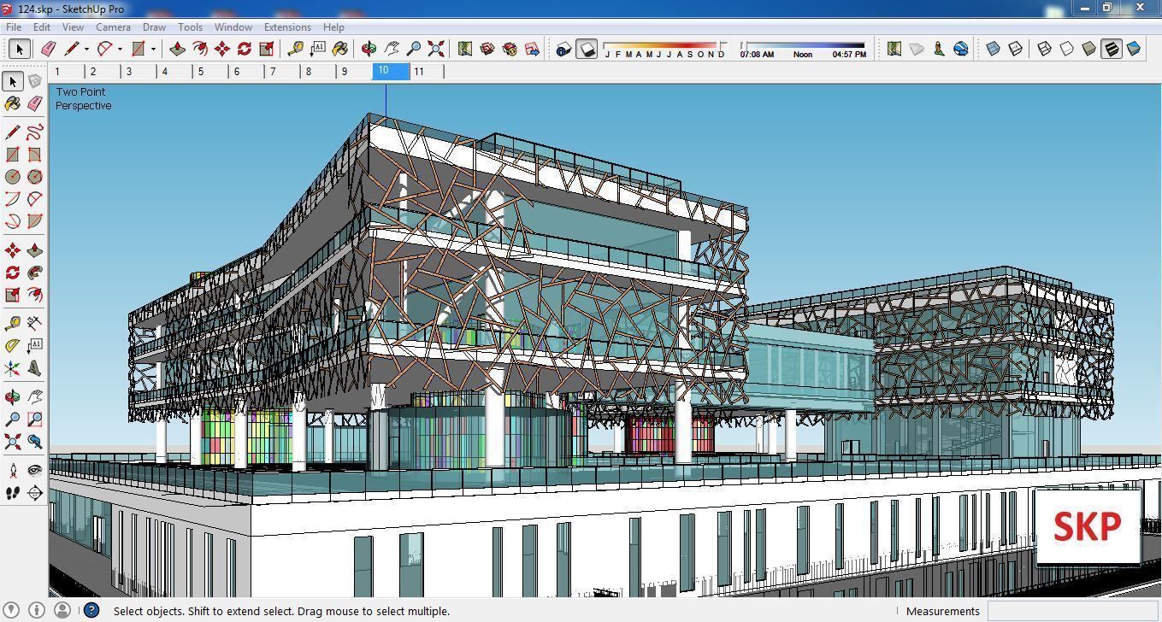Select the Look Around eye tool
This screenshot has width=1162, height=622.
34,471
